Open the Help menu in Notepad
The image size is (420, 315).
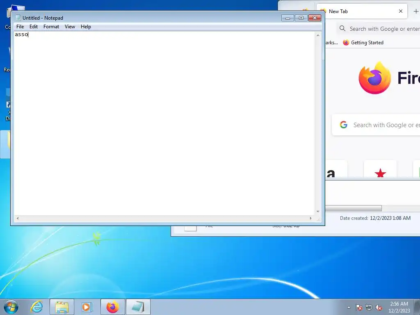click(86, 27)
